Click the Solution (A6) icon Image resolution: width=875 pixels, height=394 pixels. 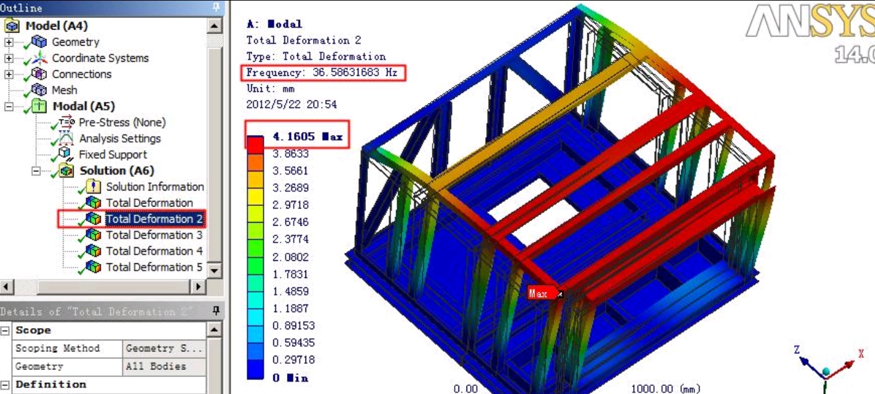(67, 170)
